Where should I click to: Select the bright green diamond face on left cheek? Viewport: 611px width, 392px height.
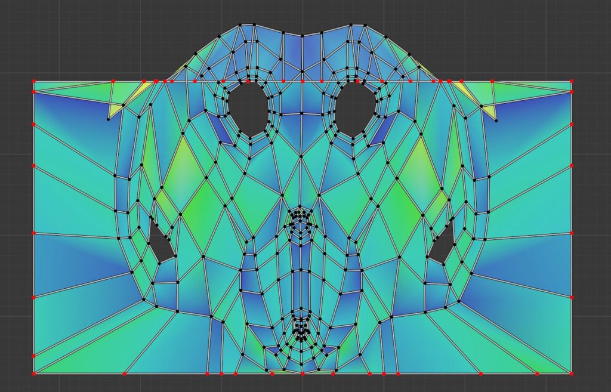[x=202, y=203]
